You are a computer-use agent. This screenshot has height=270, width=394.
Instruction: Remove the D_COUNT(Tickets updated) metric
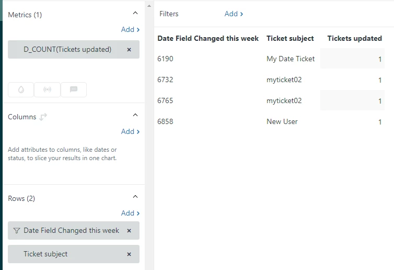click(x=129, y=50)
